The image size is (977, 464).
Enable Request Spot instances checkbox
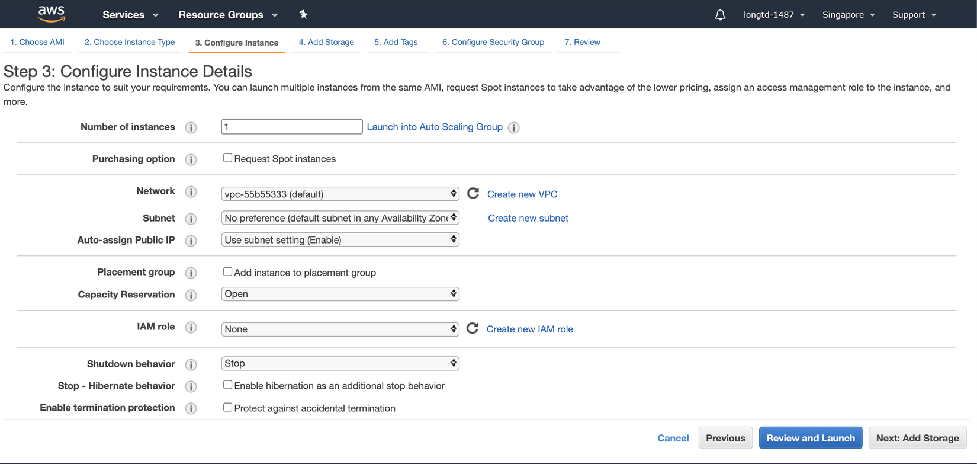click(x=227, y=158)
